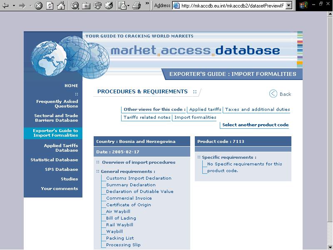
Task: Restore the browser window
Action: click(x=321, y=4)
